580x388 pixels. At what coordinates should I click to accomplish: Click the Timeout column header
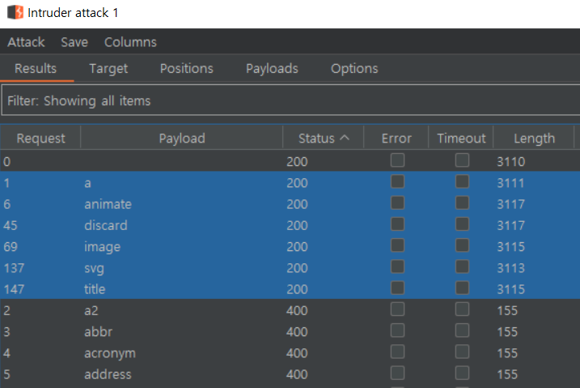tap(461, 139)
